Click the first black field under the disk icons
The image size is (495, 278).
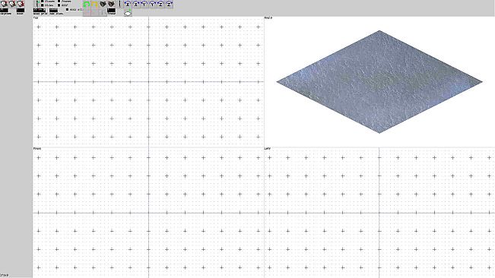point(4,10)
